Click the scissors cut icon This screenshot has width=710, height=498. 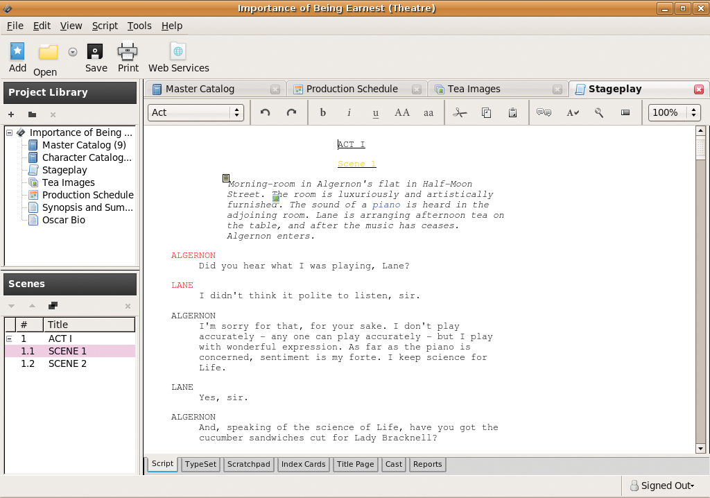click(460, 112)
